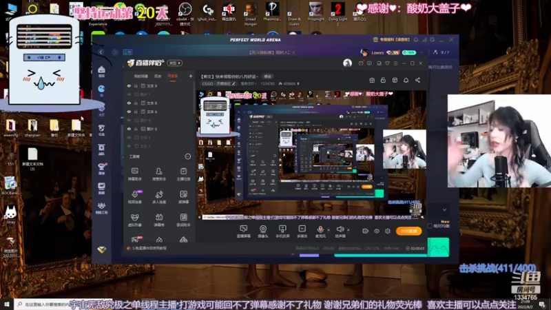The image size is (551, 310).
Task: Go back with Arena back arrow
Action: (101, 52)
